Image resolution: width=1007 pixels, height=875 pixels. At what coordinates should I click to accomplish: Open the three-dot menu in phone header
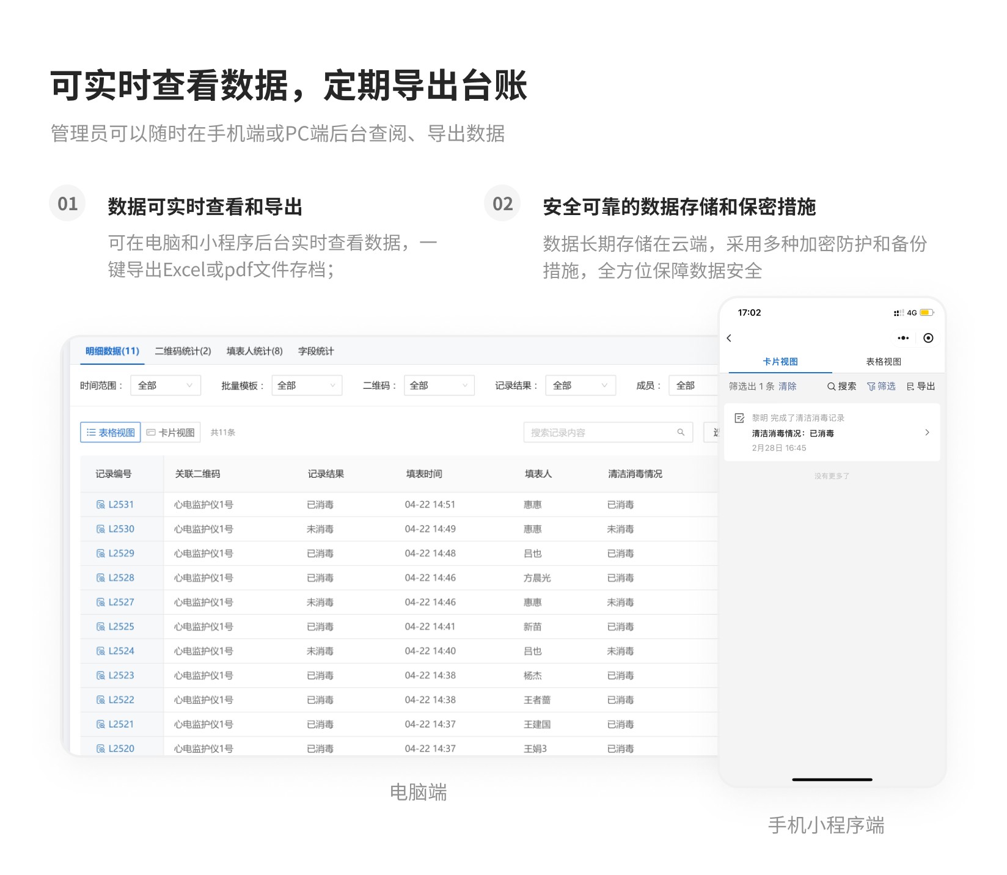coord(903,338)
